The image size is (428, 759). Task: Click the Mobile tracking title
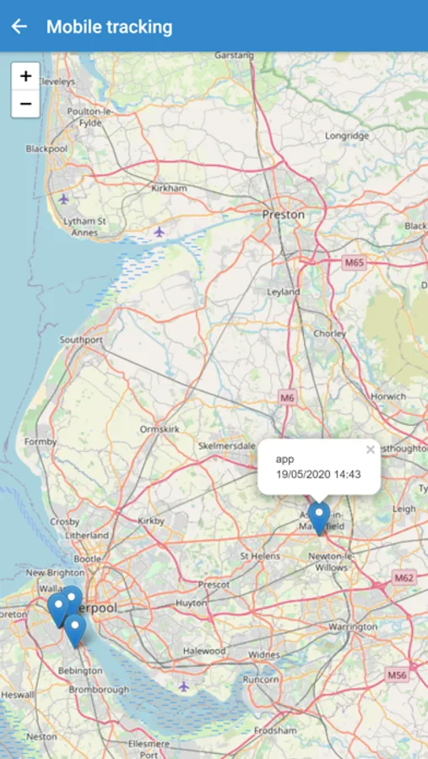110,27
